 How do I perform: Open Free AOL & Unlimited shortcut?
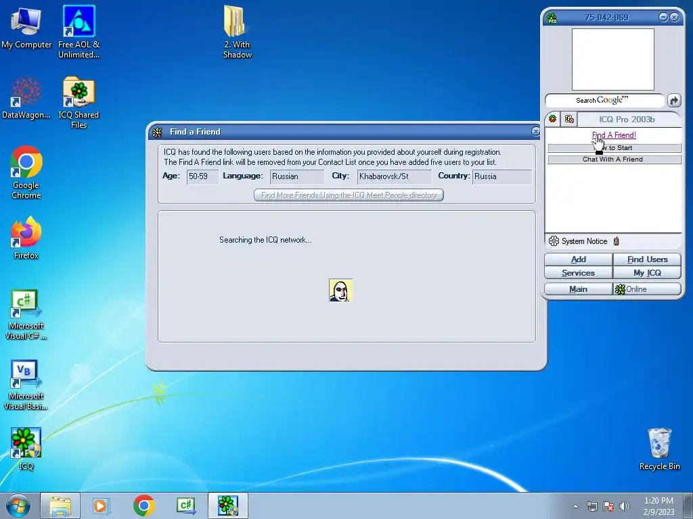coord(79,32)
